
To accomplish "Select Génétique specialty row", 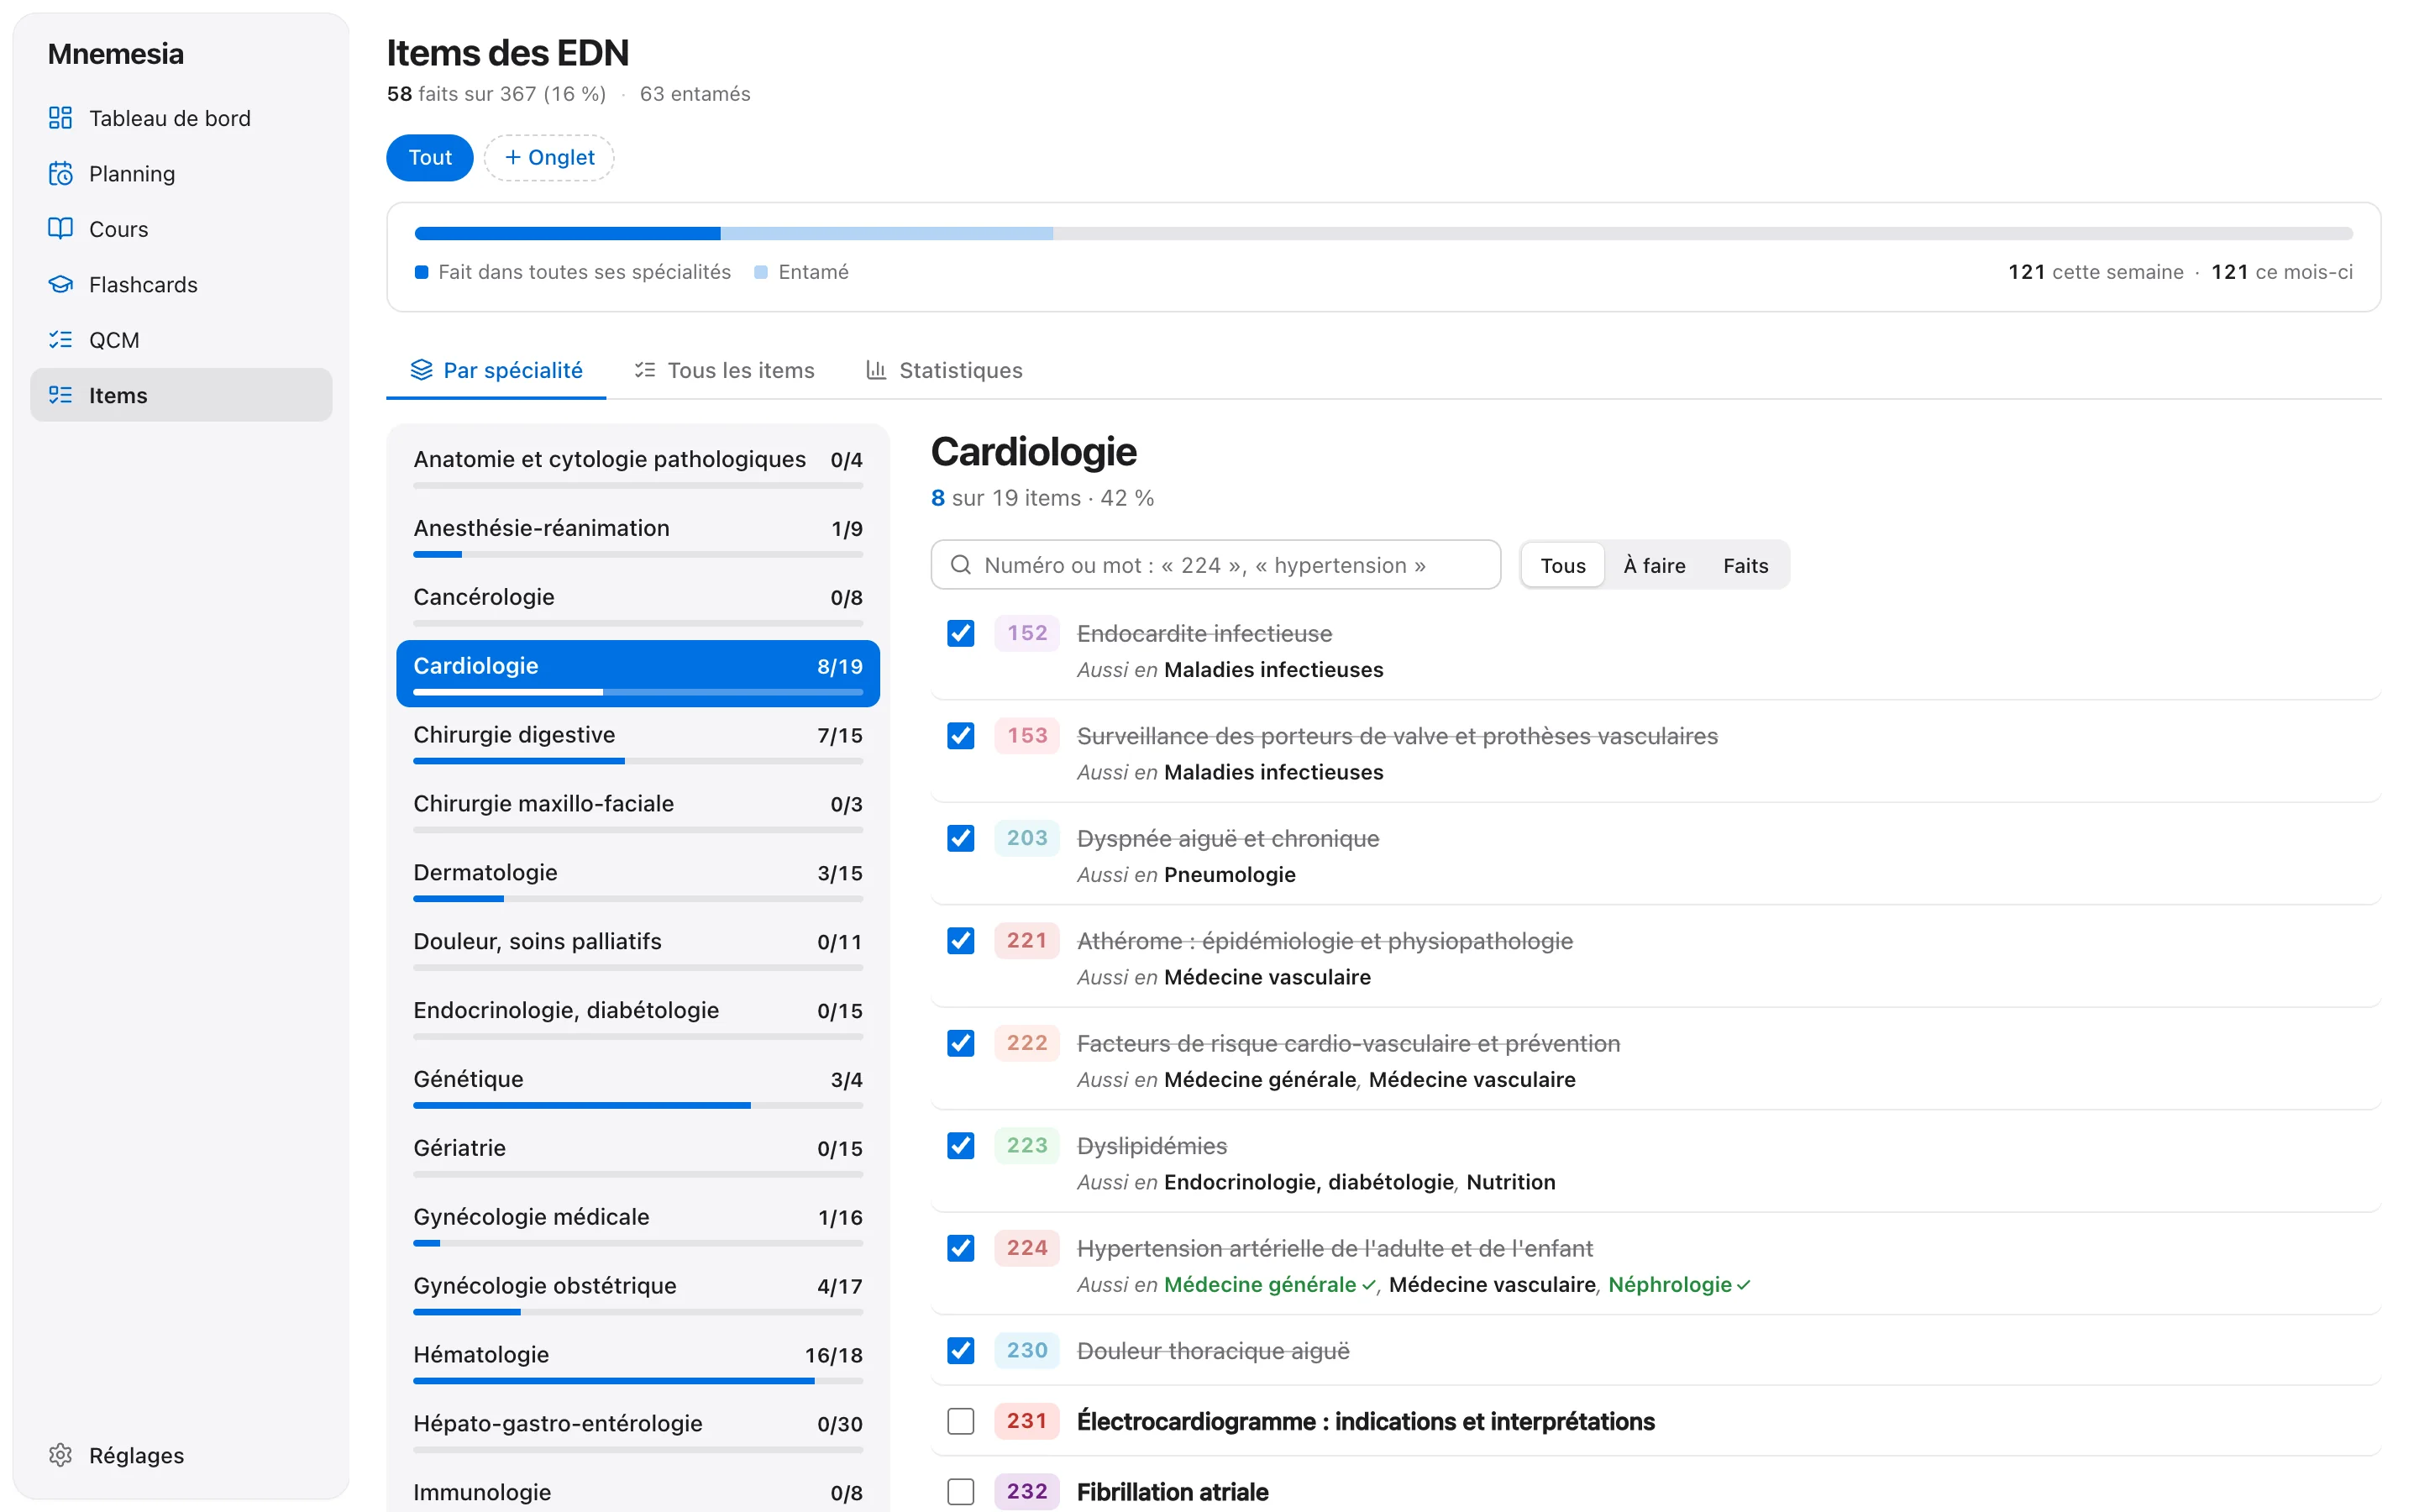I will pyautogui.click(x=638, y=1087).
